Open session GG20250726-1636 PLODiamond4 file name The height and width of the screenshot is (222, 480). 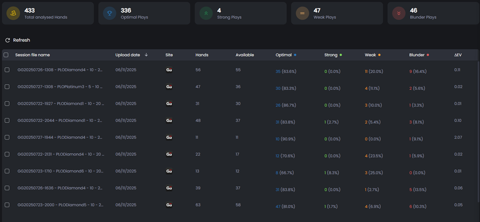(60, 188)
